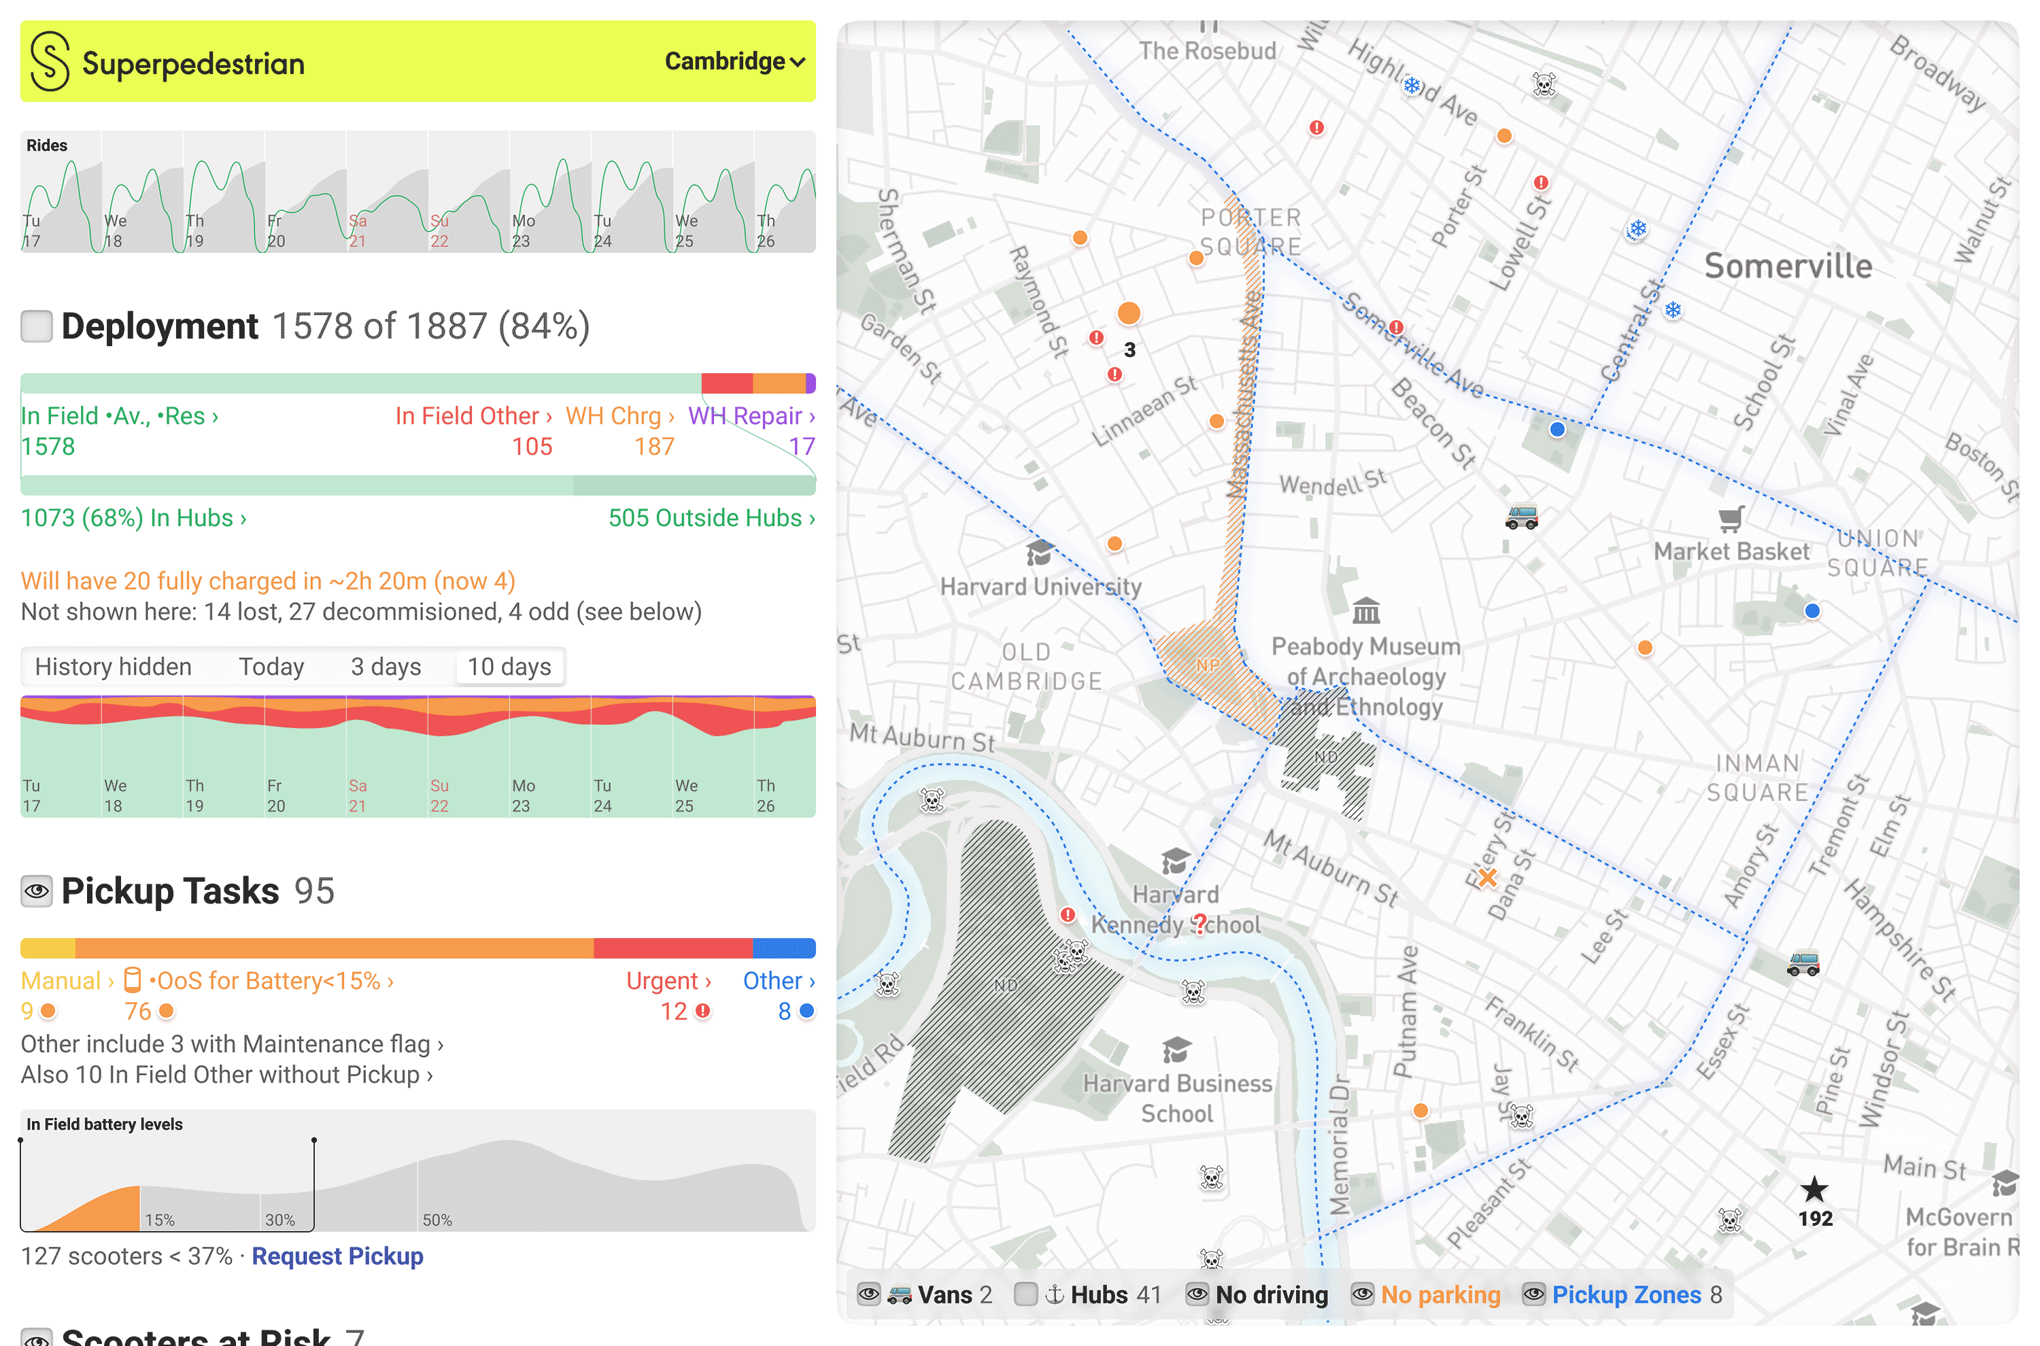Viewport: 2040px width, 1346px height.
Task: Click the orange X marker on Ellery St
Action: (x=1488, y=878)
